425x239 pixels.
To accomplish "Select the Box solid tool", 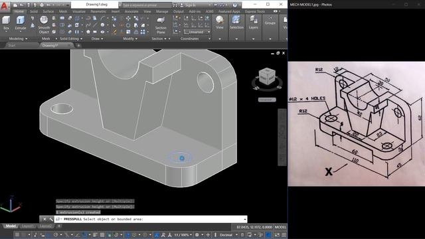I will click(x=6, y=23).
